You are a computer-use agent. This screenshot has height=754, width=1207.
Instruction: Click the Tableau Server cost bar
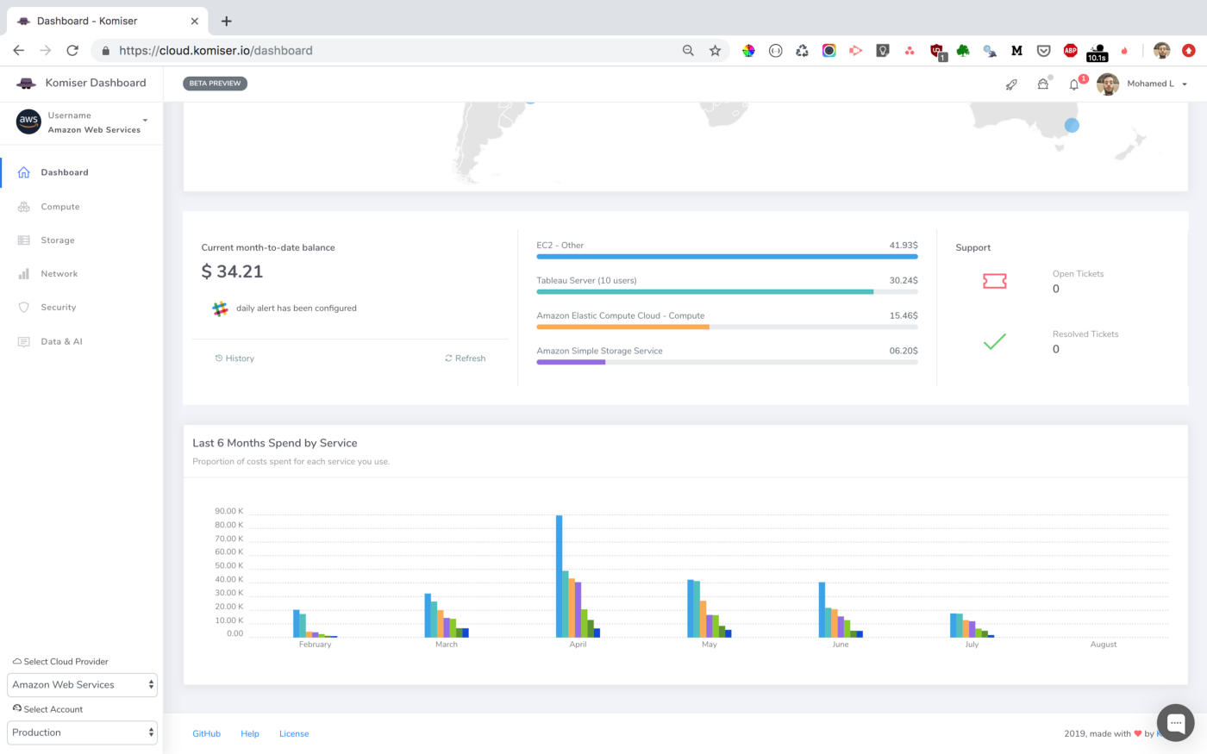click(727, 292)
